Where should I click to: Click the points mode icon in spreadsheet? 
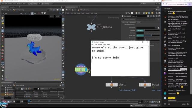tap(22, 89)
